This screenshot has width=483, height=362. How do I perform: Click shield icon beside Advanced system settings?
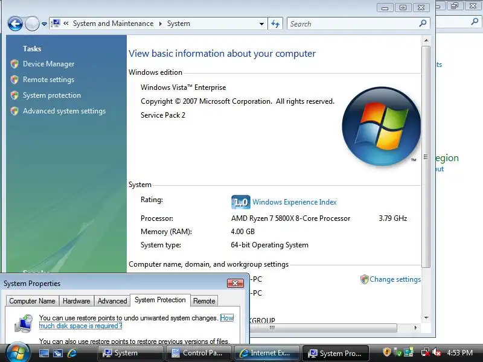pos(14,111)
